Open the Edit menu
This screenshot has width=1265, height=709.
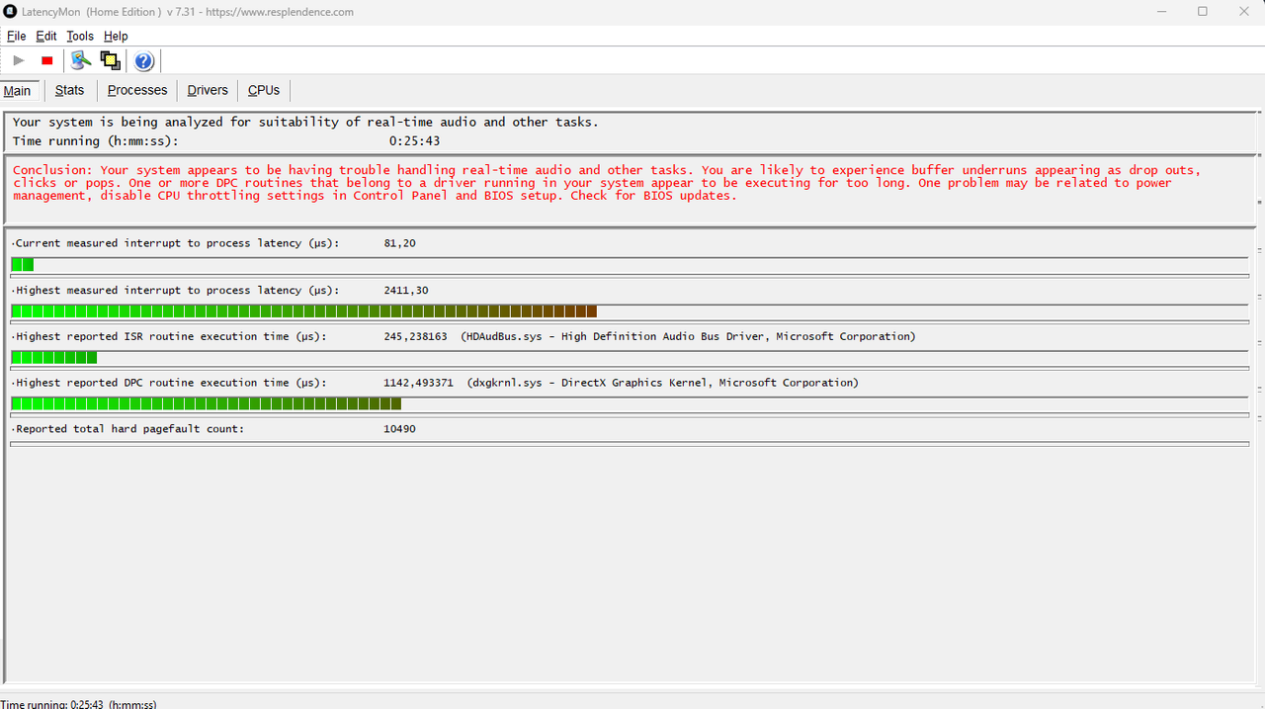point(46,36)
